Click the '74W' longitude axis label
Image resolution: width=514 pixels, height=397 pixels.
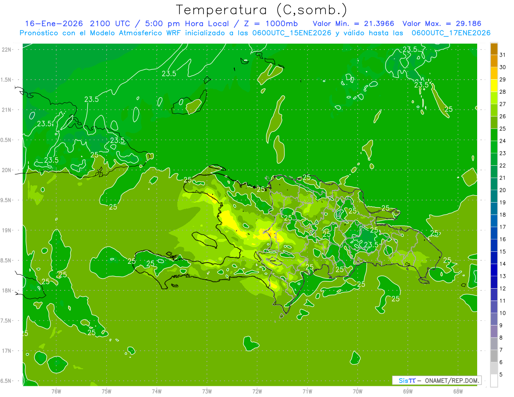pos(156,391)
